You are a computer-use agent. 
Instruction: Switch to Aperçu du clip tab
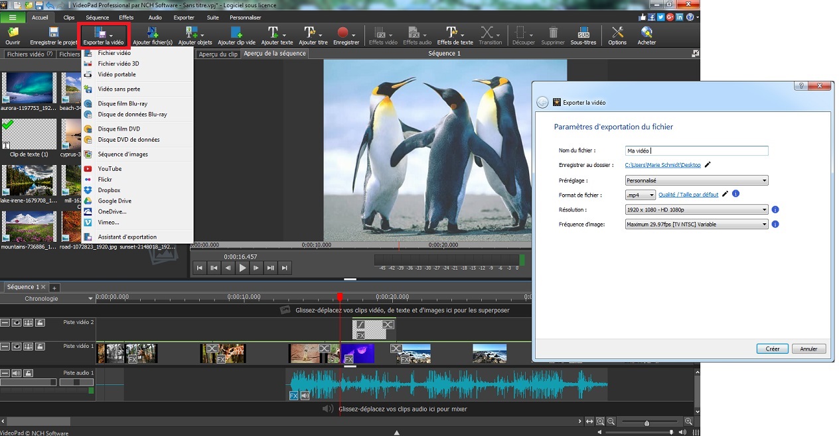click(218, 54)
